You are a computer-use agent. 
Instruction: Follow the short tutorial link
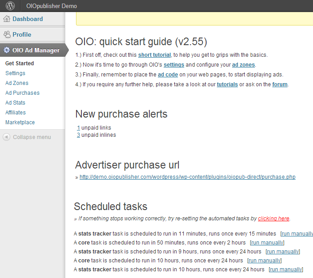155,55
